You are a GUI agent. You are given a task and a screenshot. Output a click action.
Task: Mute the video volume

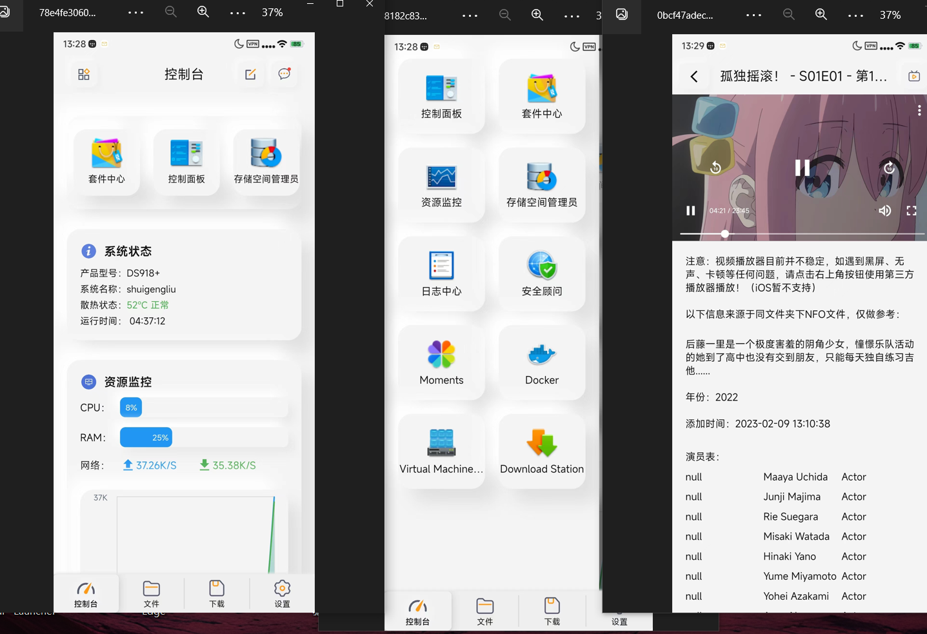point(884,211)
